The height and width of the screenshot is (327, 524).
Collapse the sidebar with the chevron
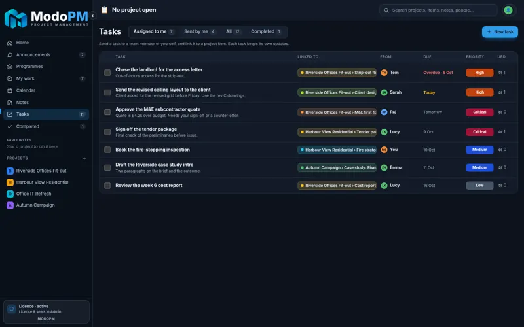pyautogui.click(x=92, y=16)
